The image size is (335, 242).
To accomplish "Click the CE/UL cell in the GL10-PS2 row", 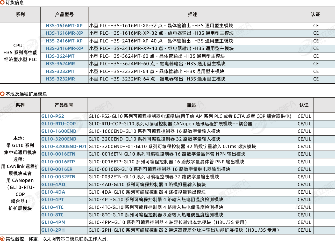I will [x=304, y=116].
